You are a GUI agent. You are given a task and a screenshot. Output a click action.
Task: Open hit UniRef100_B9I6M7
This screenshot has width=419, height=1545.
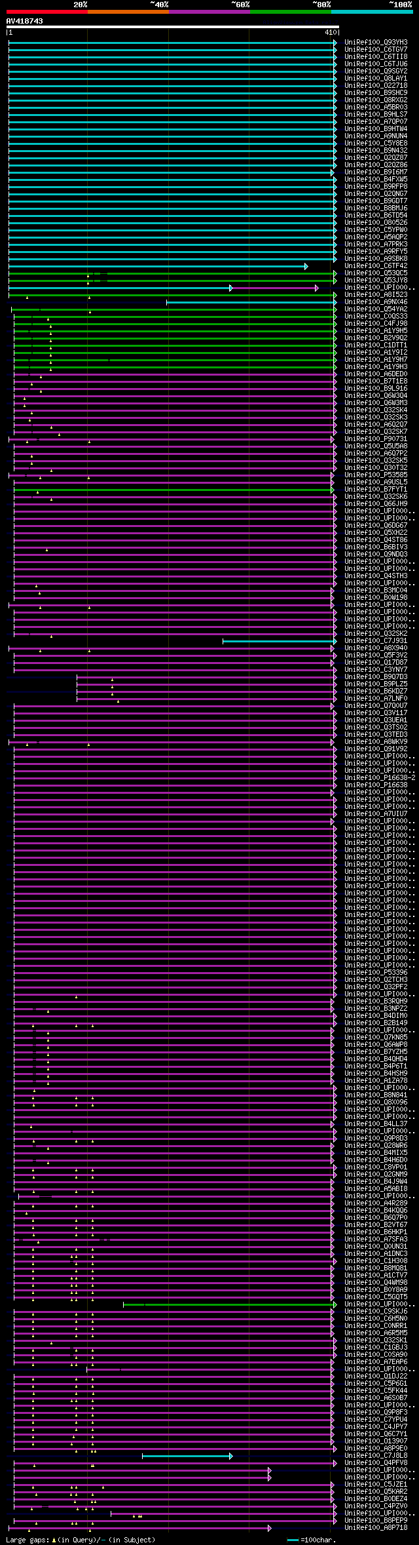coord(376,172)
